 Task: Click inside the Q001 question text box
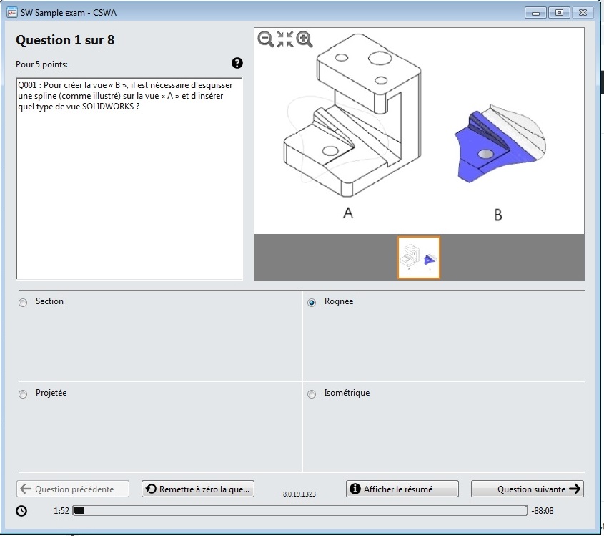tap(129, 179)
